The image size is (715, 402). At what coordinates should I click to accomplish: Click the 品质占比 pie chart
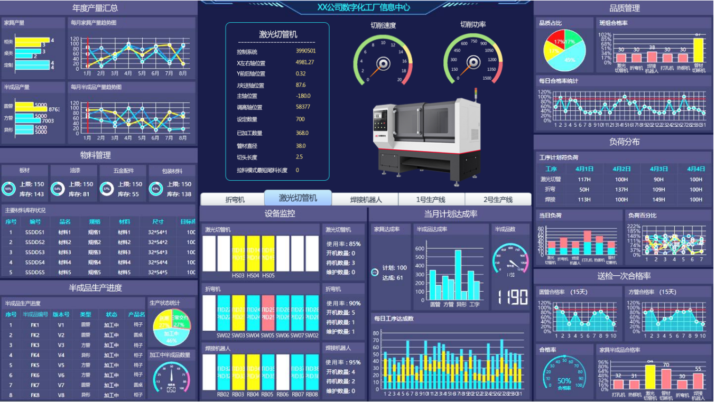tap(564, 50)
